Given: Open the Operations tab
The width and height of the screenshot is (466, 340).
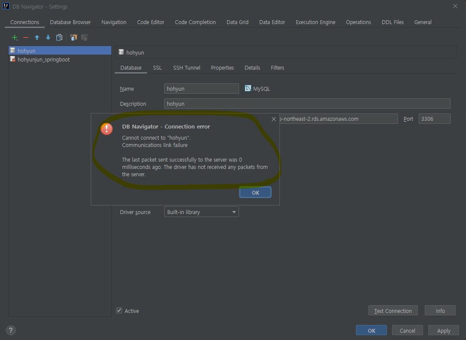Looking at the screenshot, I should coord(359,22).
